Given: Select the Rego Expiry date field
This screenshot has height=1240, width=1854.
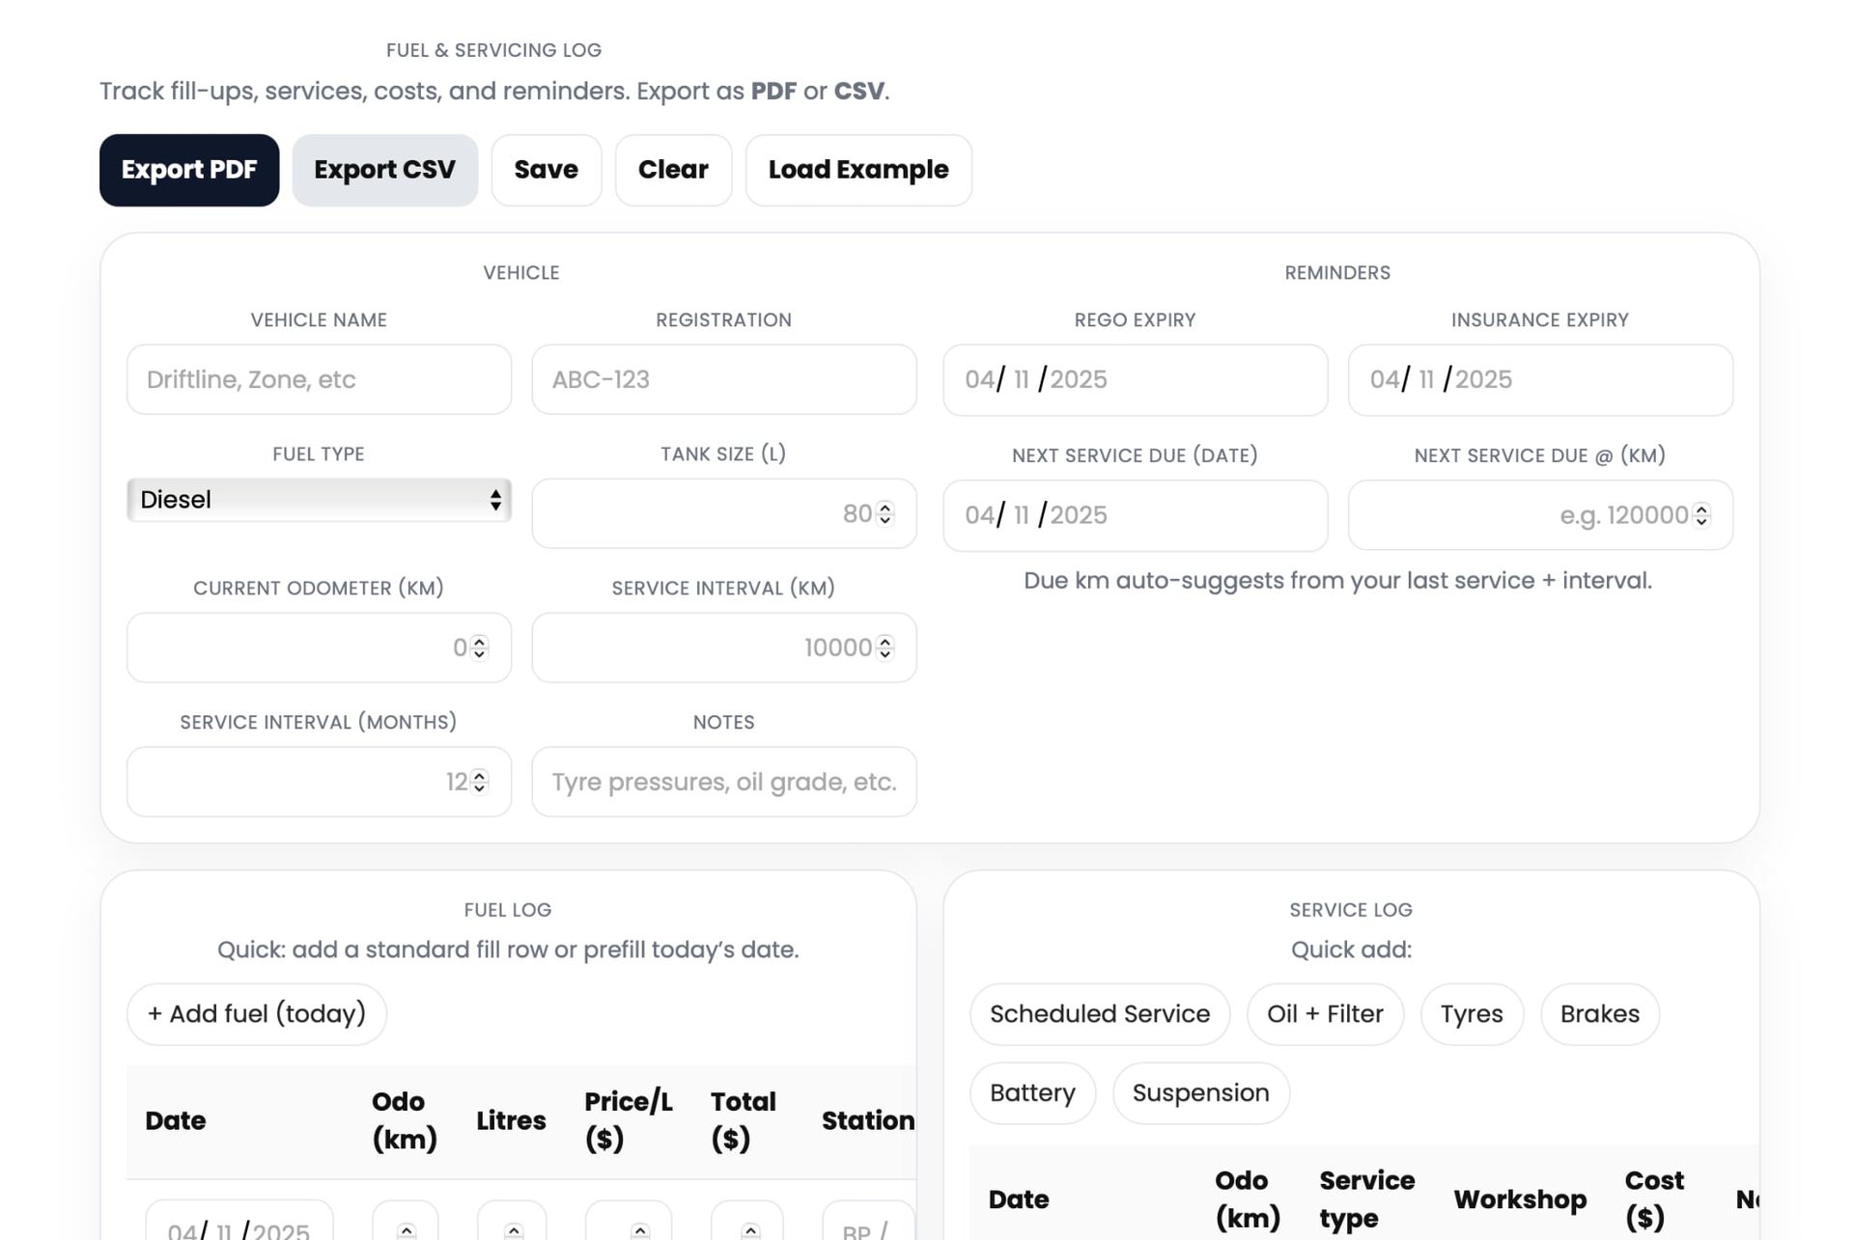Looking at the screenshot, I should (1135, 379).
